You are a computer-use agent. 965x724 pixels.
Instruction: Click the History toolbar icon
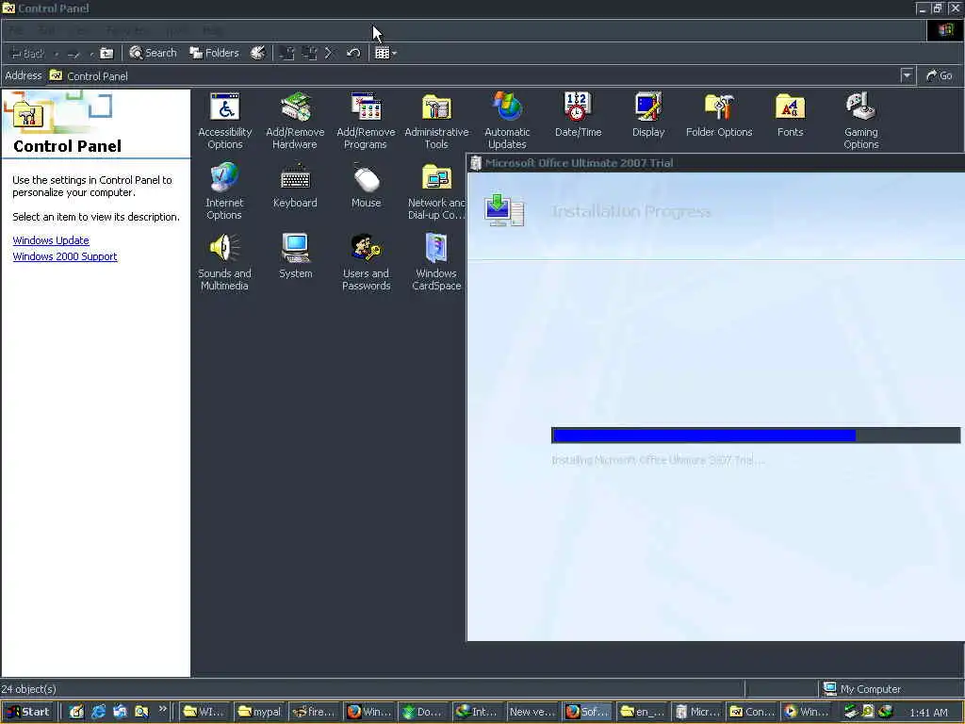tap(258, 54)
